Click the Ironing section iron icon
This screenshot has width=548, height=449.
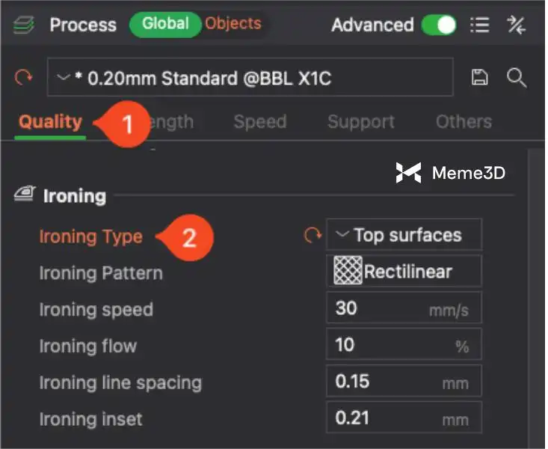click(25, 196)
